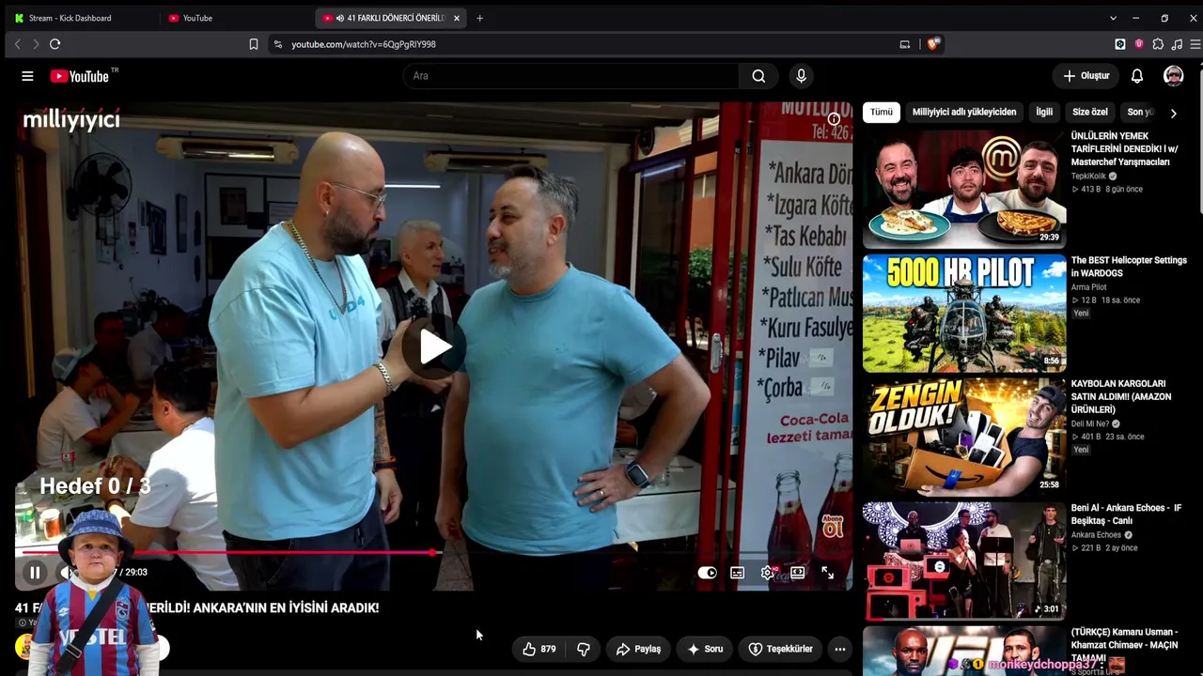Image resolution: width=1203 pixels, height=676 pixels.
Task: Open the Ankara Echoes concert thumbnail
Action: 964,561
